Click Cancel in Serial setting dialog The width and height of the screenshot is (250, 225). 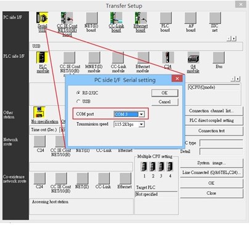165,102
